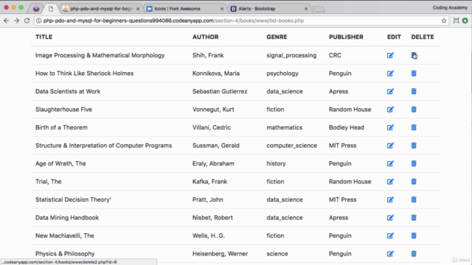Close the Alerts - Bootstrap tab

306,9
